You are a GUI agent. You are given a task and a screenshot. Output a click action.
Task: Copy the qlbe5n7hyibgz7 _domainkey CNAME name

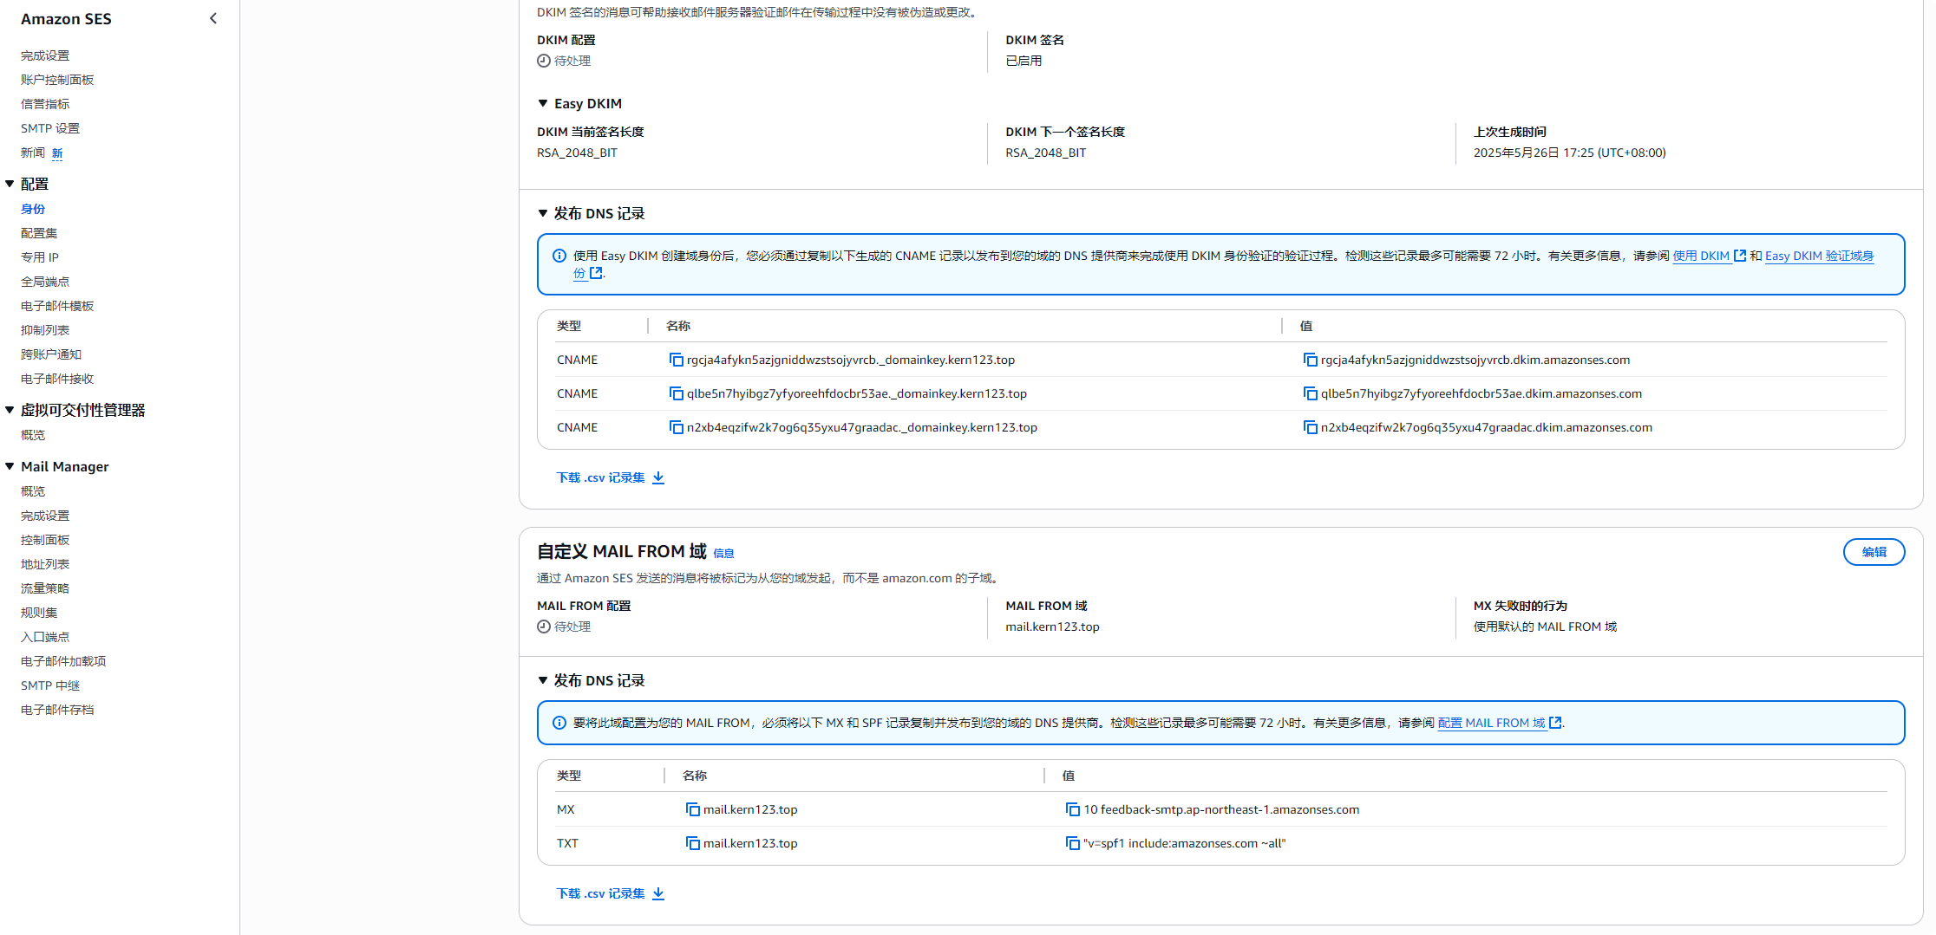(x=676, y=393)
